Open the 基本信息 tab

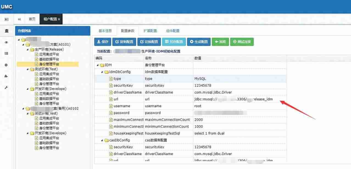pos(105,31)
